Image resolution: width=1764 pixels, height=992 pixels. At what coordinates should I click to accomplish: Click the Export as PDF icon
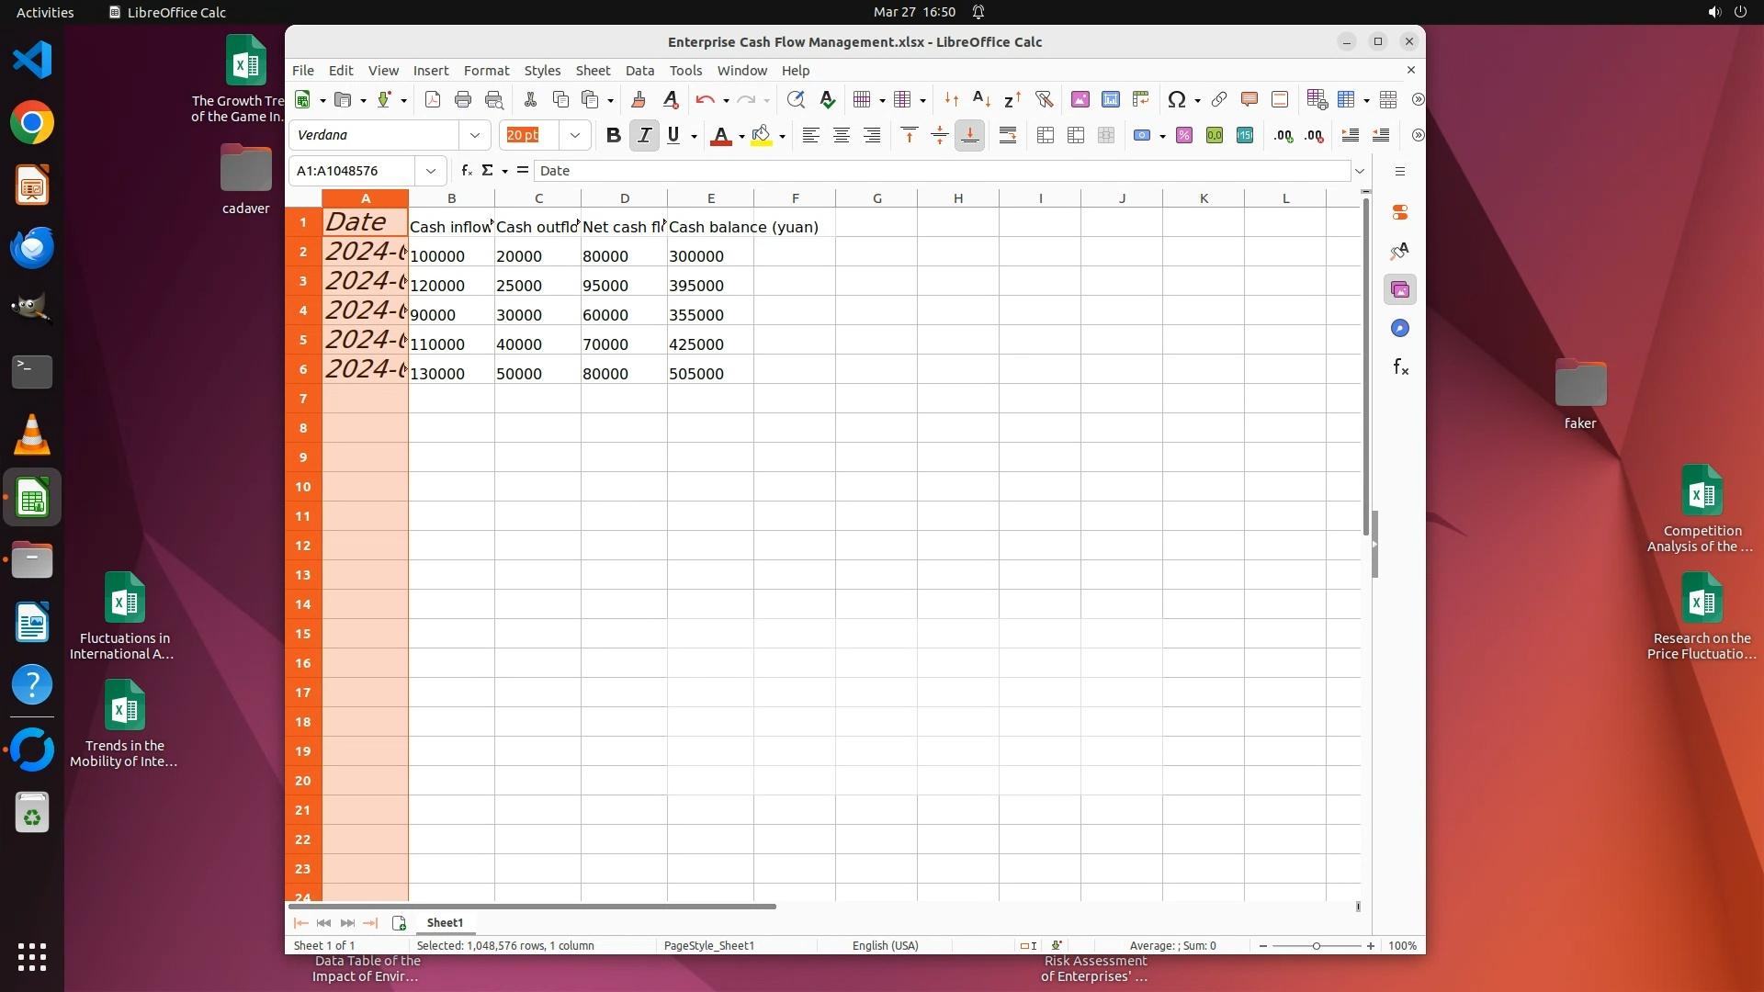click(x=433, y=100)
